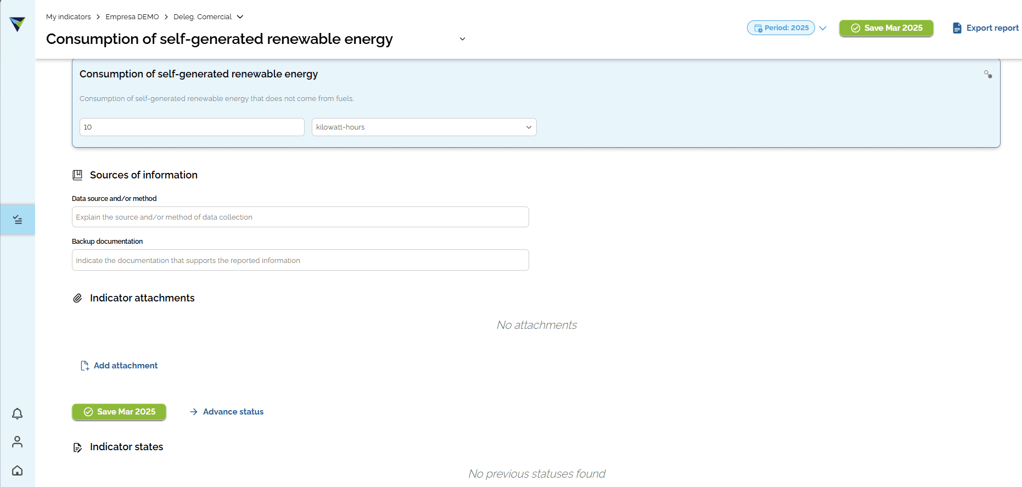Click the Export report document icon
This screenshot has height=487, width=1022.
click(957, 28)
